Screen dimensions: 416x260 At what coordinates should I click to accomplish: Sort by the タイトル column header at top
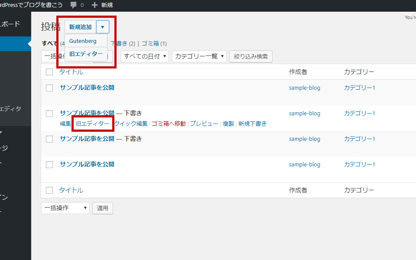point(71,72)
